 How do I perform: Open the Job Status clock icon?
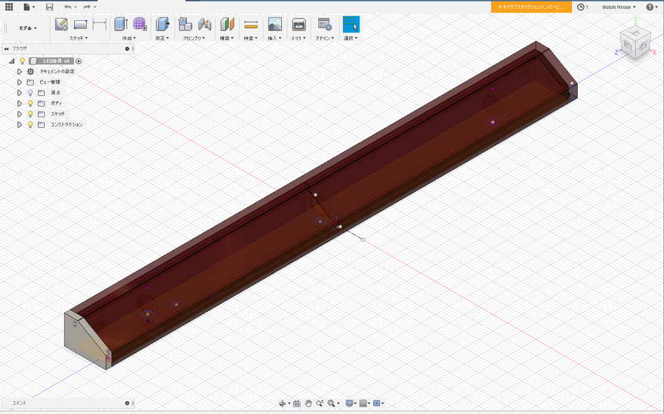click(x=581, y=6)
